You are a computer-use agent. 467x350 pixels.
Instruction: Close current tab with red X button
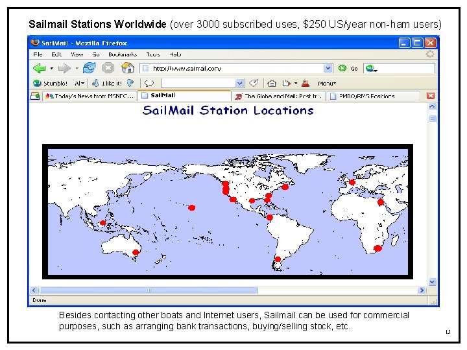pyautogui.click(x=431, y=96)
